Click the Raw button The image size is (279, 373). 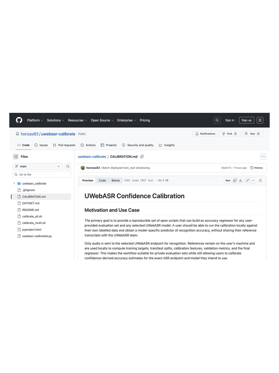point(228,180)
